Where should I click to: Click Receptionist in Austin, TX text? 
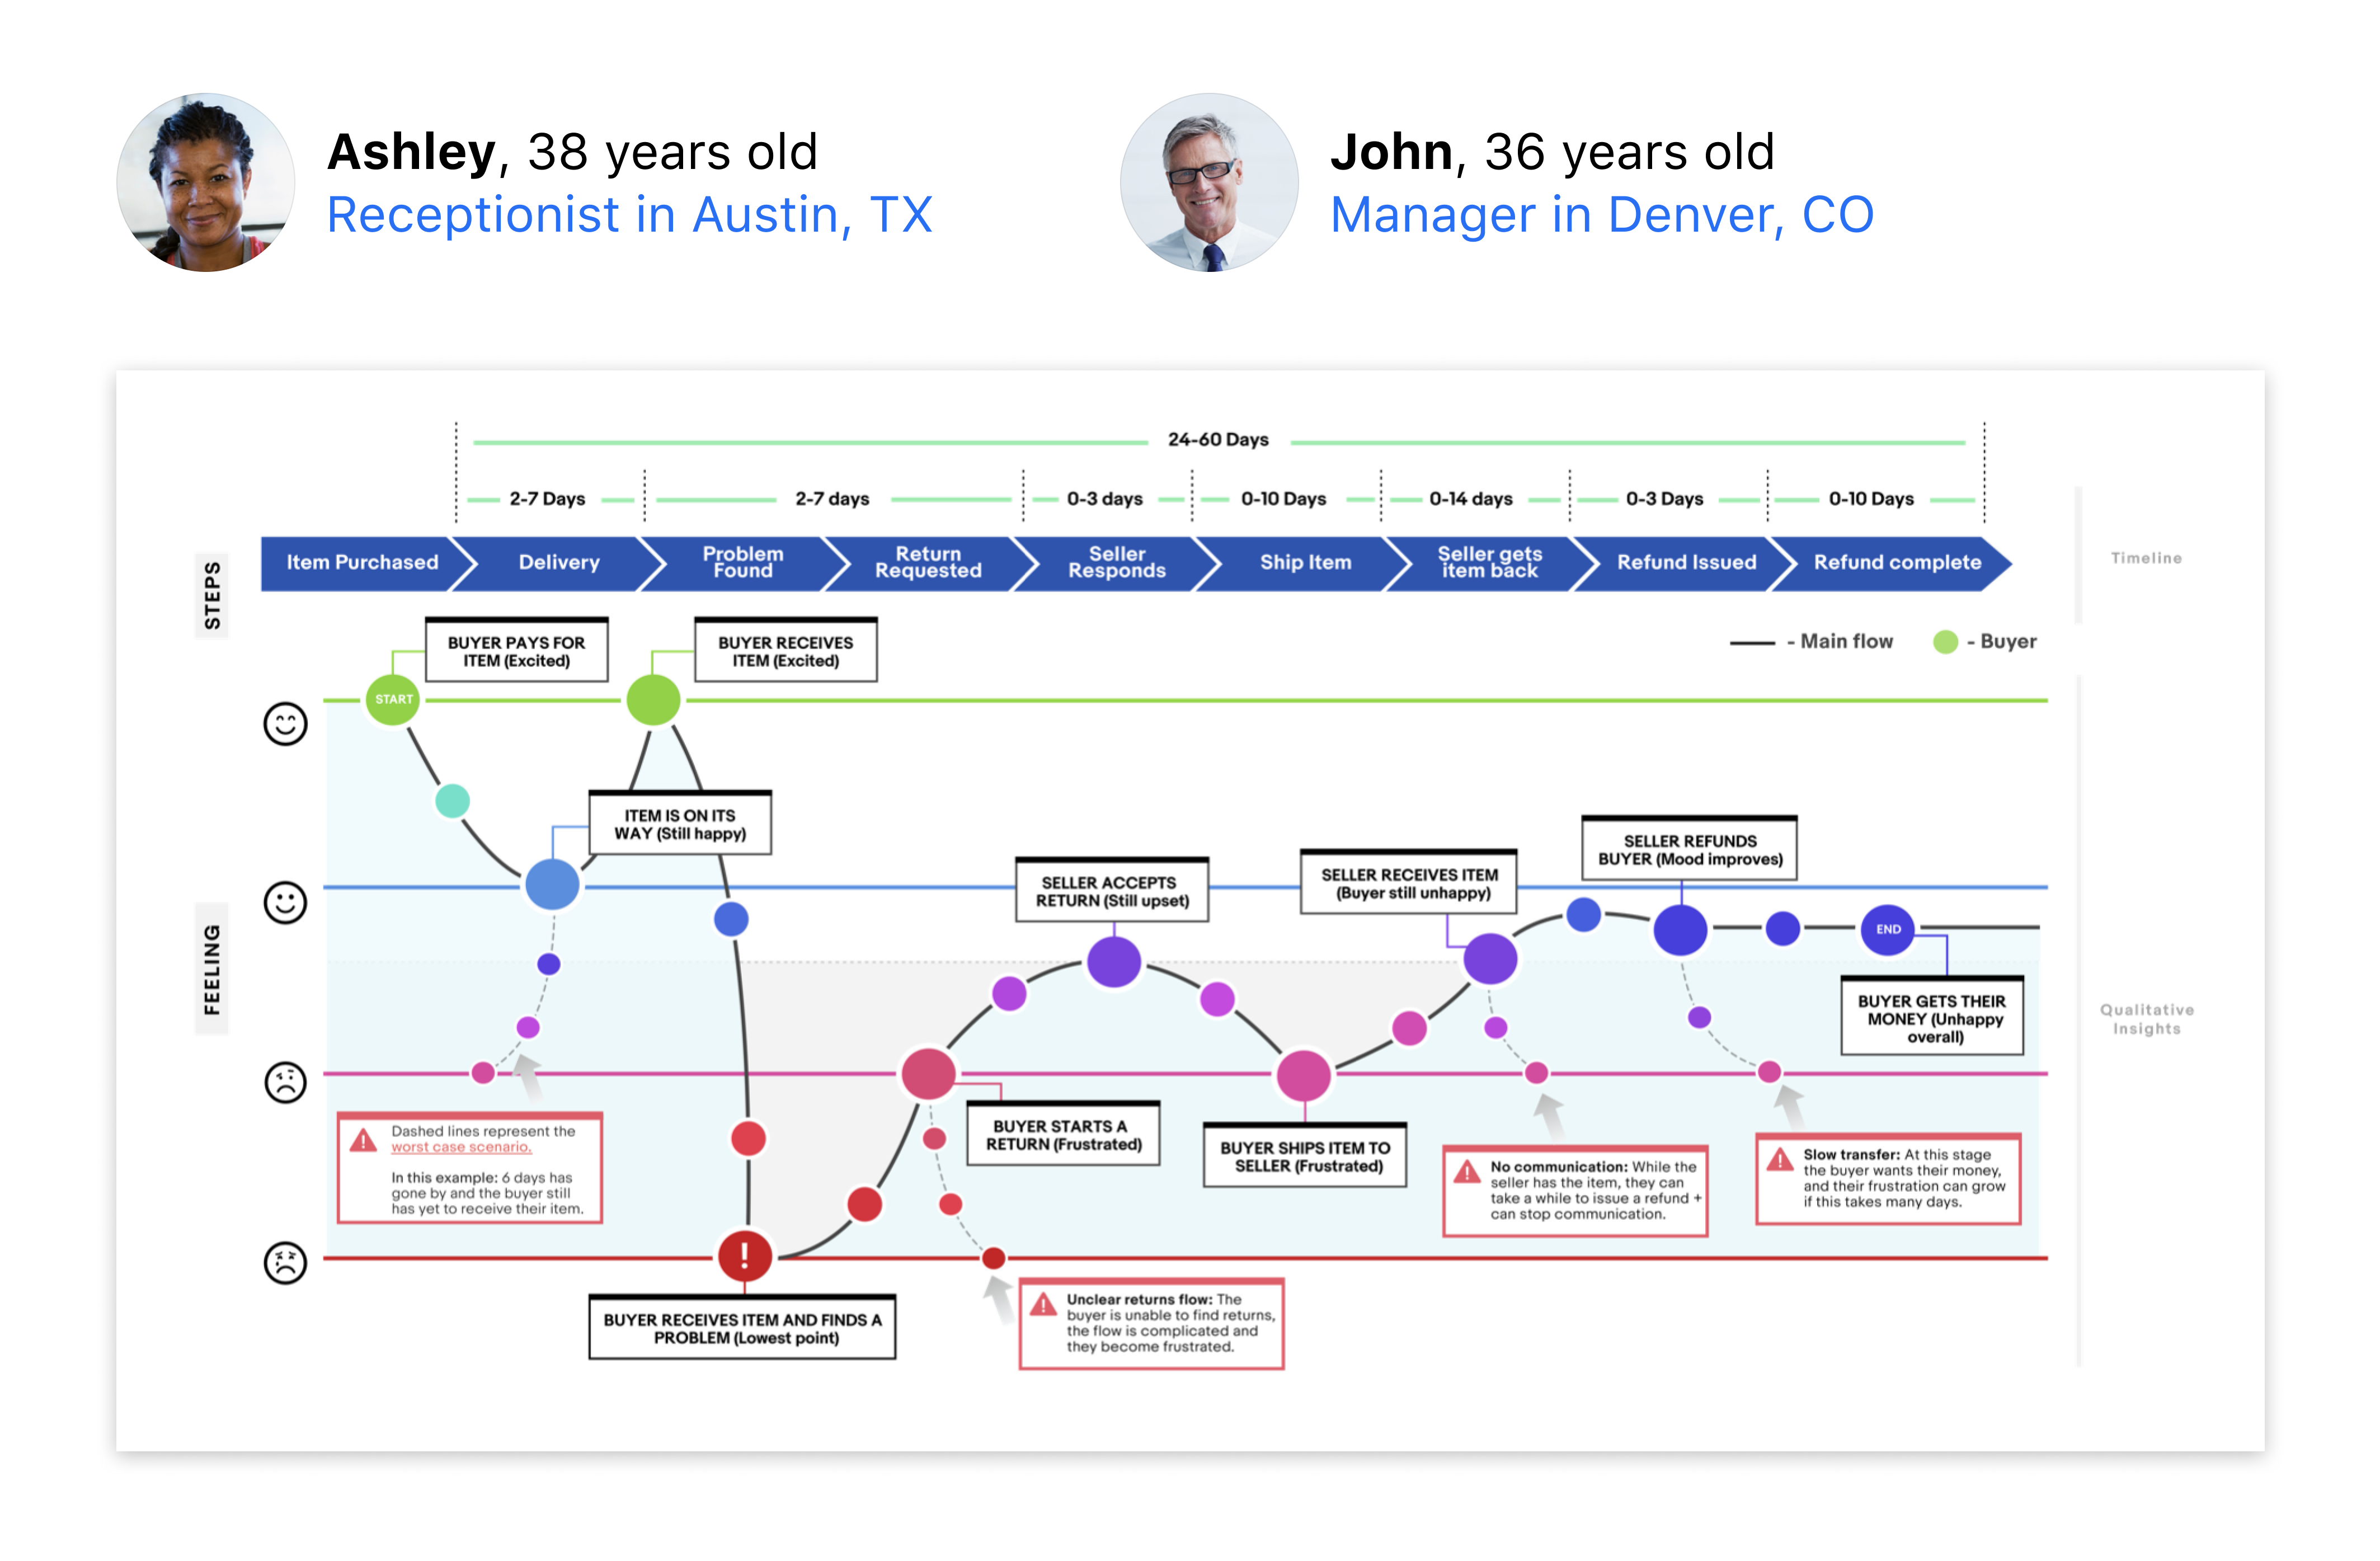pyautogui.click(x=630, y=215)
